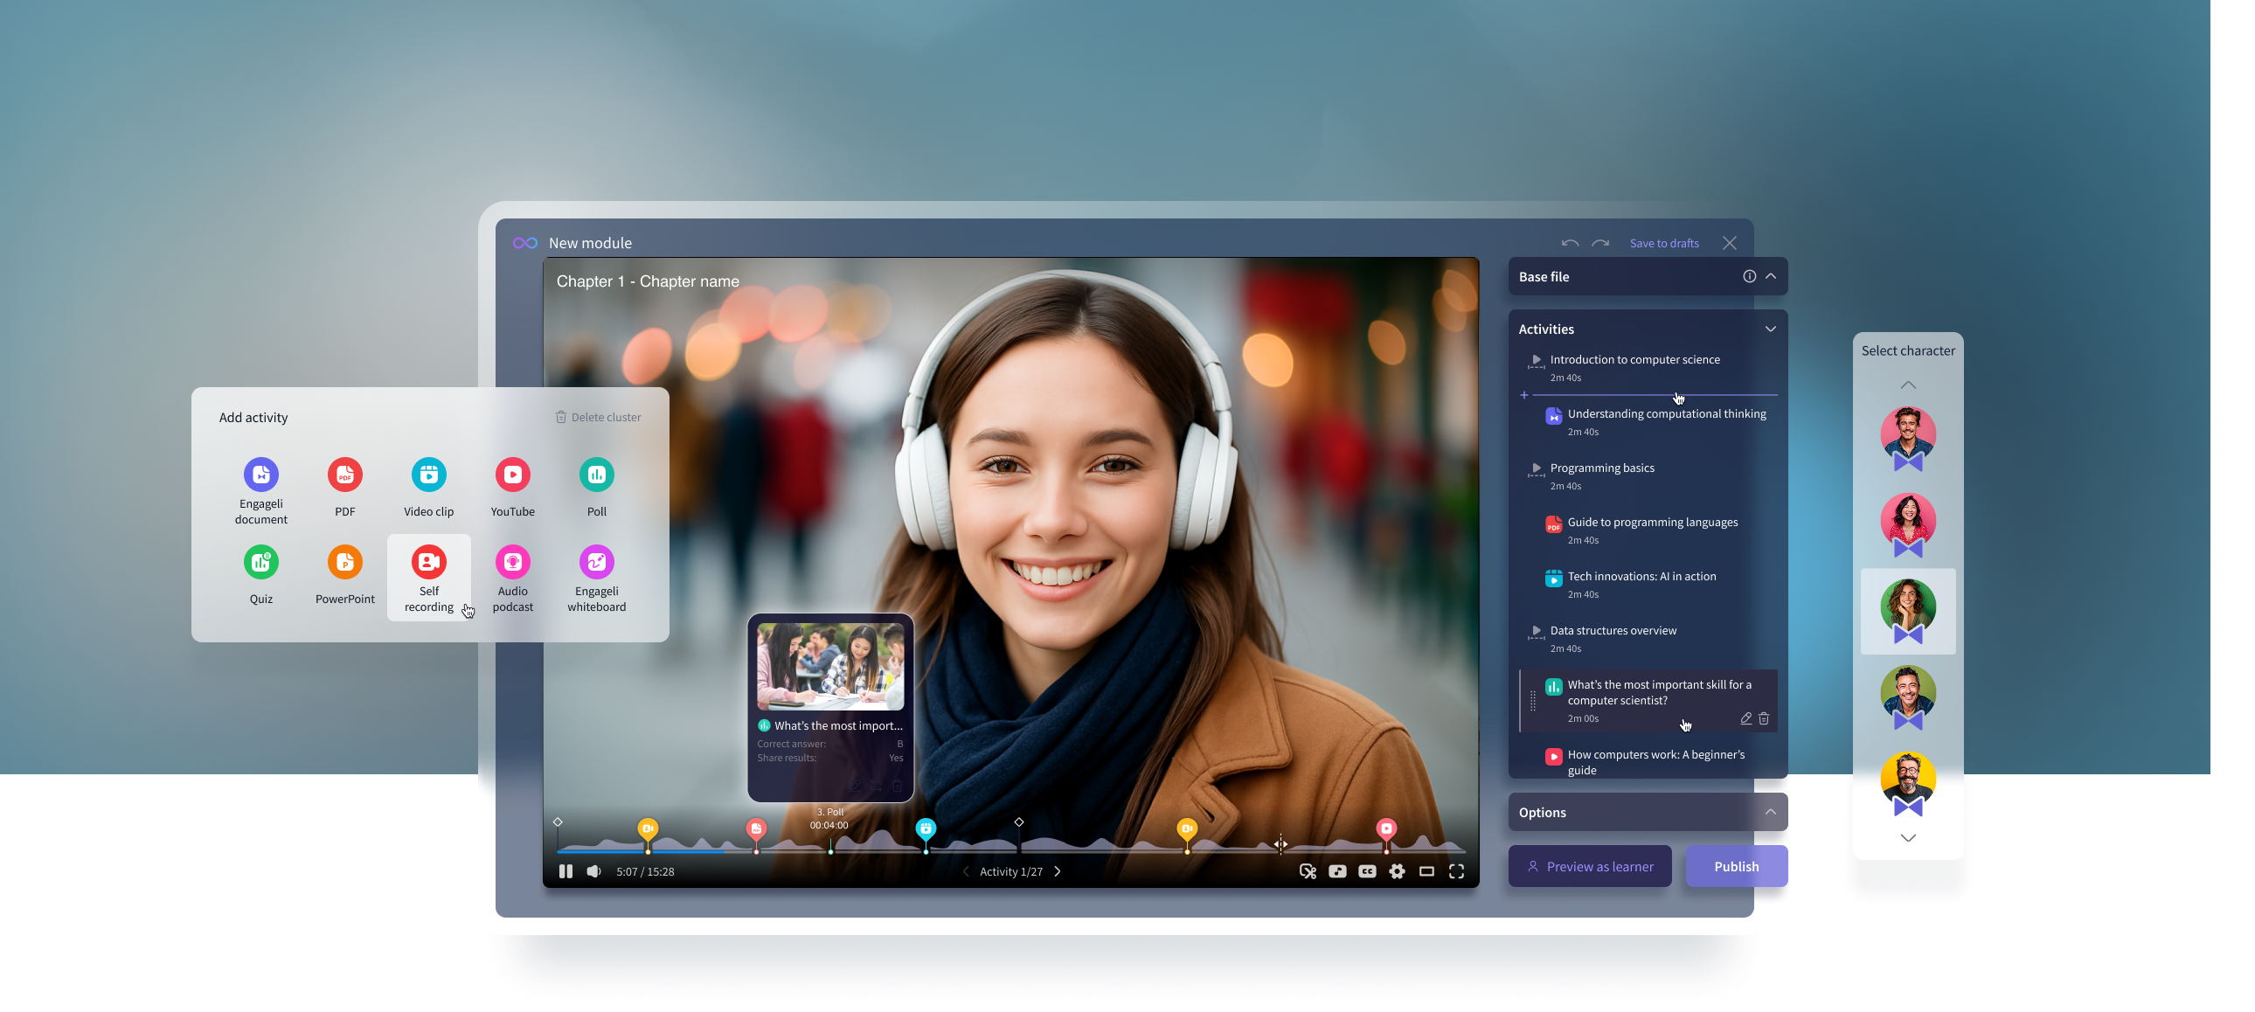Insert a Poll activity
2255x1012 pixels.
[596, 475]
